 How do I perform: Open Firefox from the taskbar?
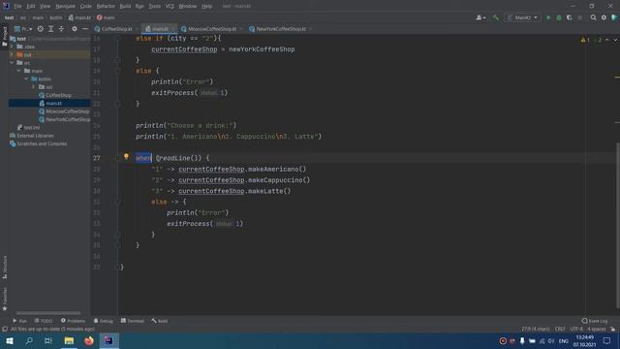89,340
